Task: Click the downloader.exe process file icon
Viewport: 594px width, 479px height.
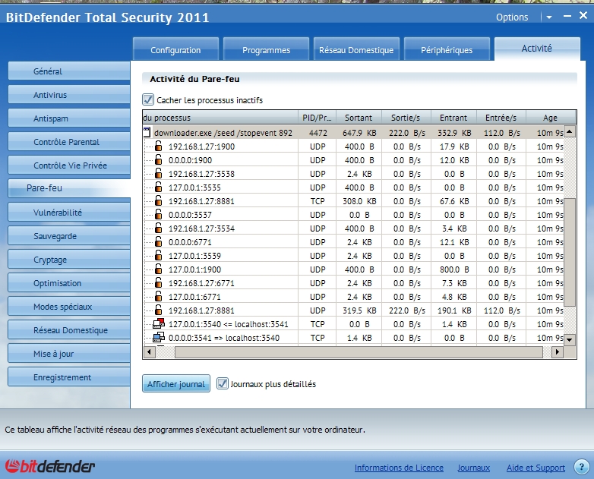Action: click(x=147, y=133)
